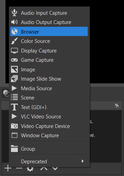Choose Audio Output Capture from the menu
The width and height of the screenshot is (124, 176).
coord(49,22)
